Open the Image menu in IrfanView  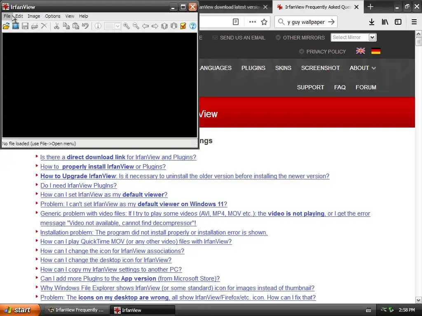(x=34, y=16)
